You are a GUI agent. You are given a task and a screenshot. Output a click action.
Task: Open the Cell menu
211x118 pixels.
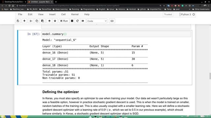pyautogui.click(x=63, y=14)
